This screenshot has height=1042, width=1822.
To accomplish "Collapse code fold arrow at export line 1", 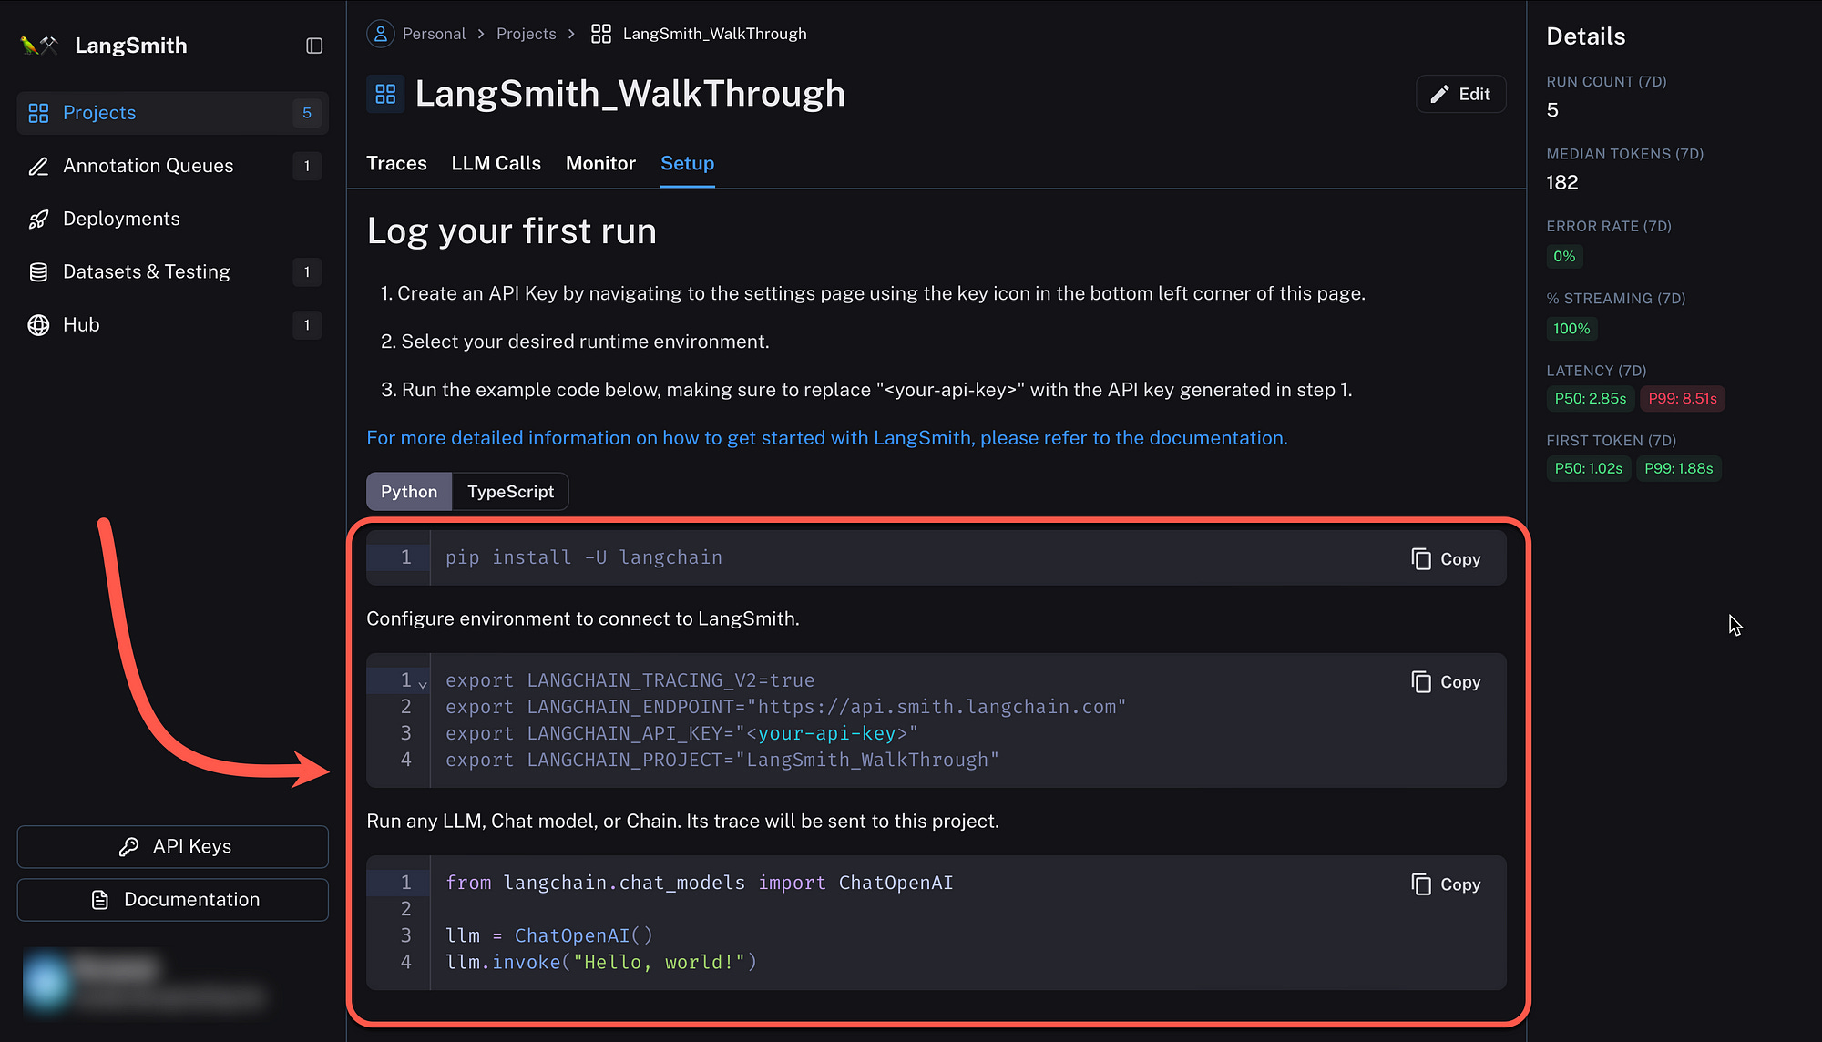I will (423, 683).
